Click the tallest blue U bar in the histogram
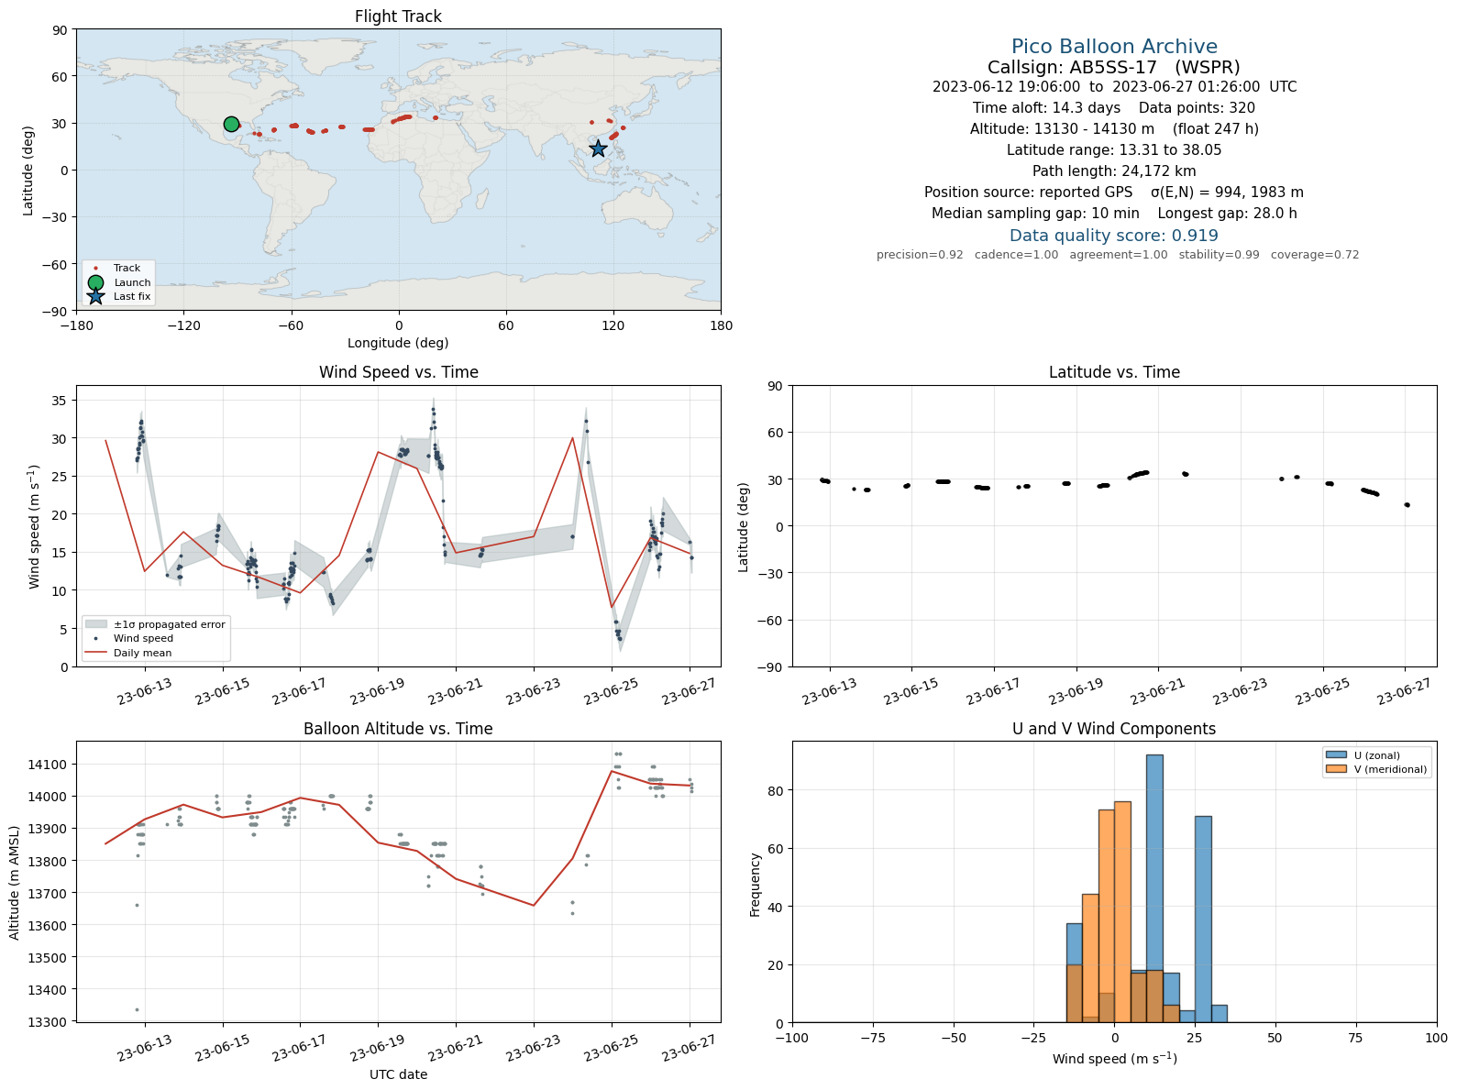 point(1154,888)
